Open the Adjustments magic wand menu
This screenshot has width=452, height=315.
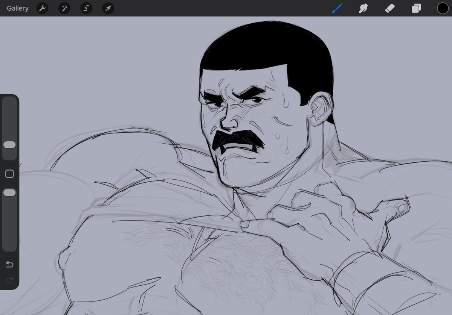pyautogui.click(x=64, y=8)
